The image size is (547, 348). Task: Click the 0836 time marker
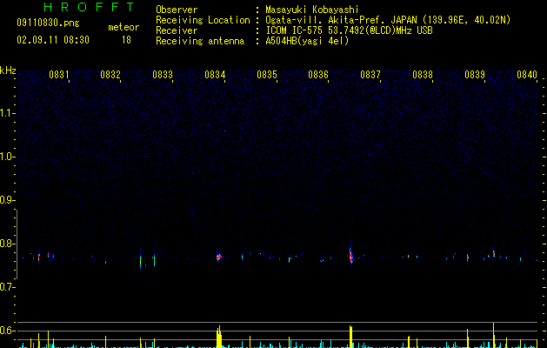point(318,75)
